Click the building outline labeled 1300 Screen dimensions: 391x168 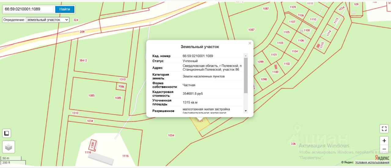tap(93, 145)
